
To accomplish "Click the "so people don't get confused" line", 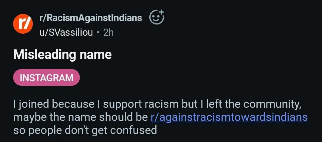I will [85, 130].
